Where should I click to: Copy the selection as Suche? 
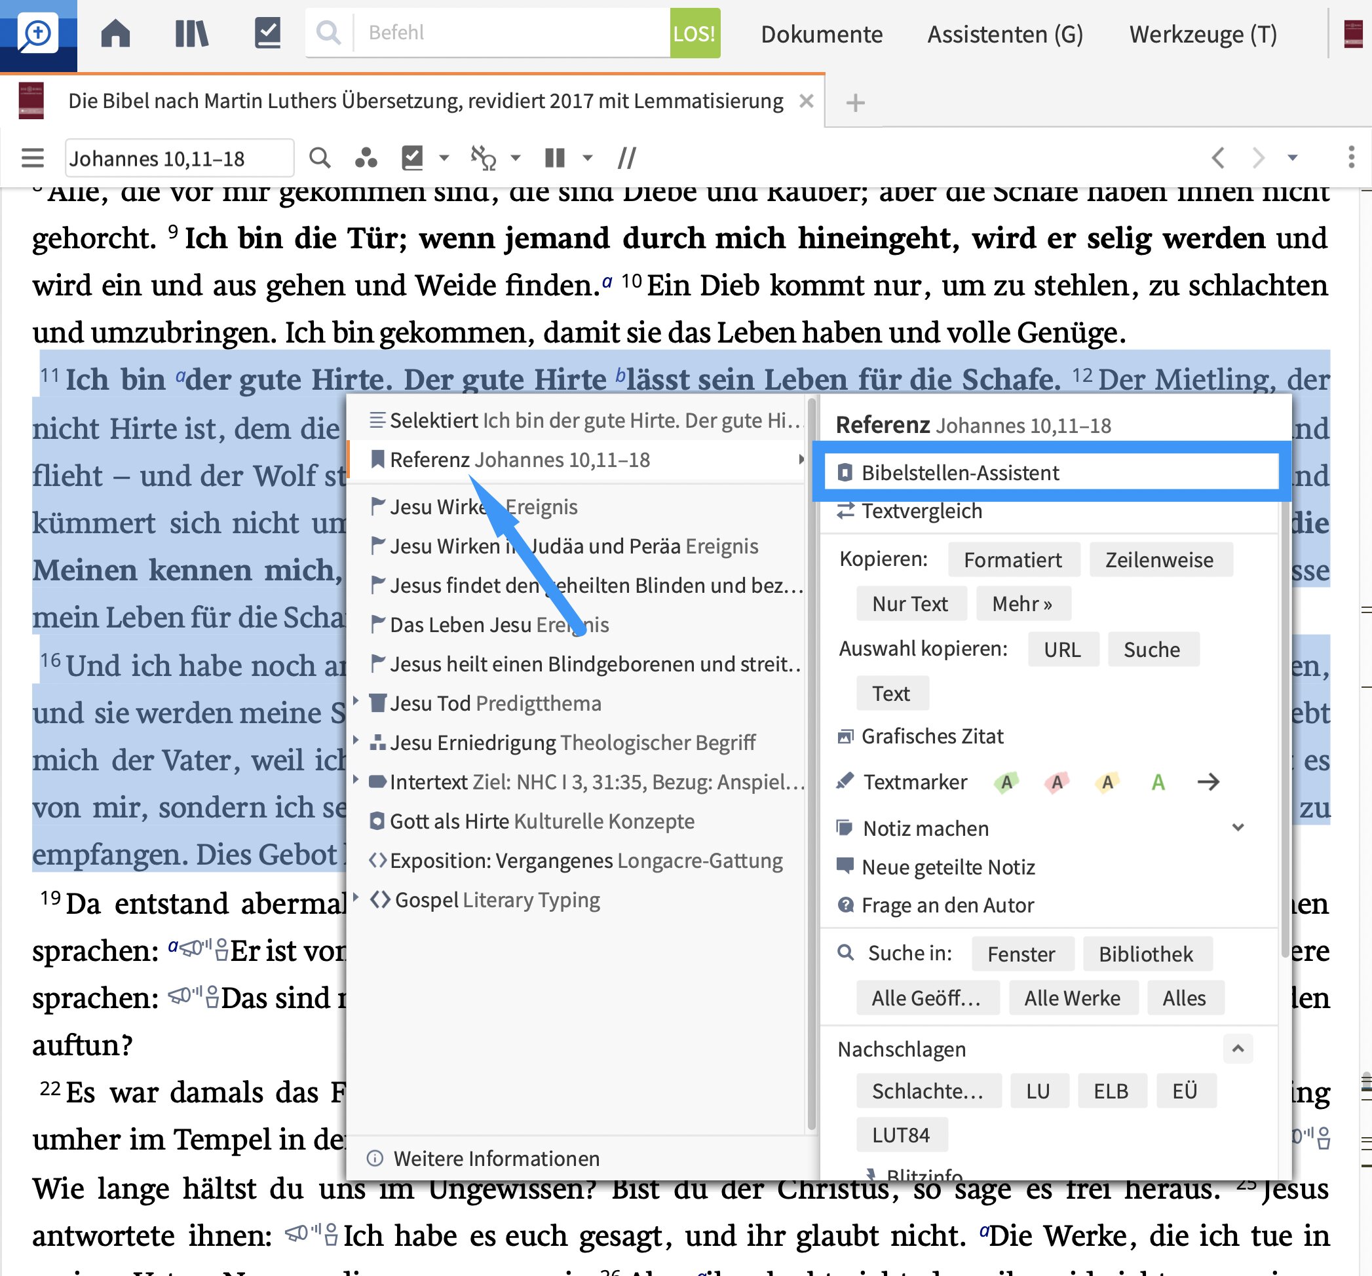(x=1152, y=649)
